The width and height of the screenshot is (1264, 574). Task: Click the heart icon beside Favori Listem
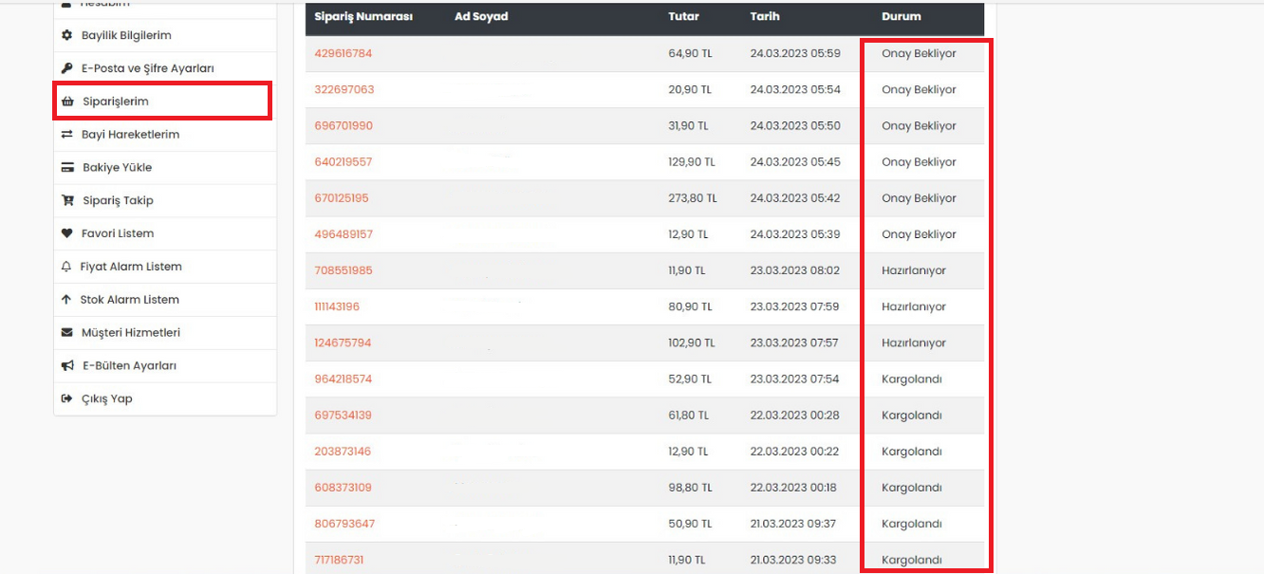(x=66, y=233)
